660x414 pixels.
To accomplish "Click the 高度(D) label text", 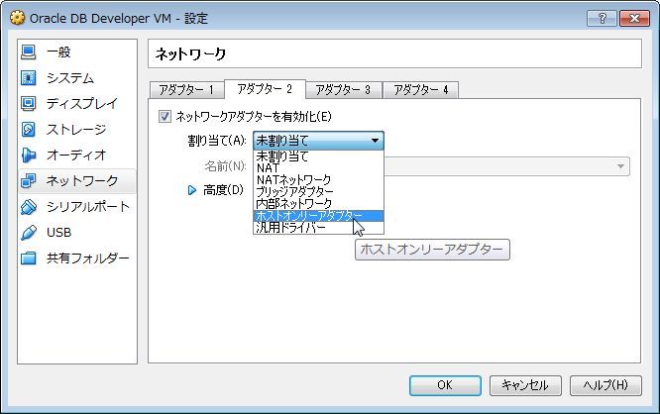I will 223,190.
